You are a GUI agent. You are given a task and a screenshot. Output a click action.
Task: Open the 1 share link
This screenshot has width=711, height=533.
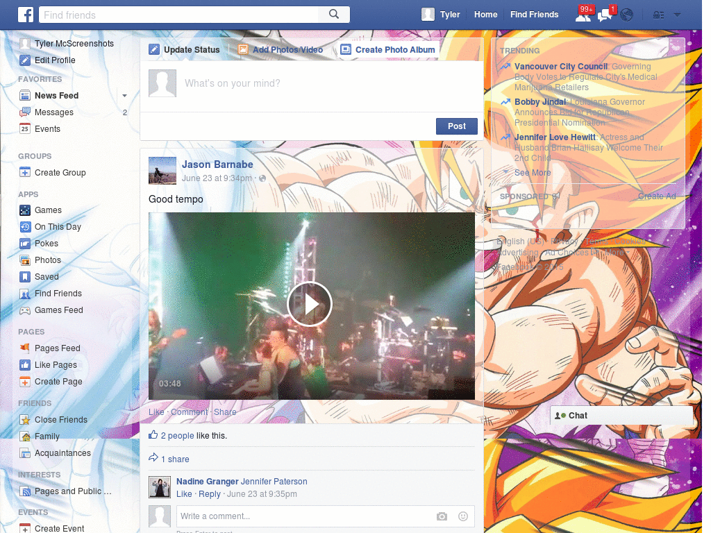(x=175, y=459)
